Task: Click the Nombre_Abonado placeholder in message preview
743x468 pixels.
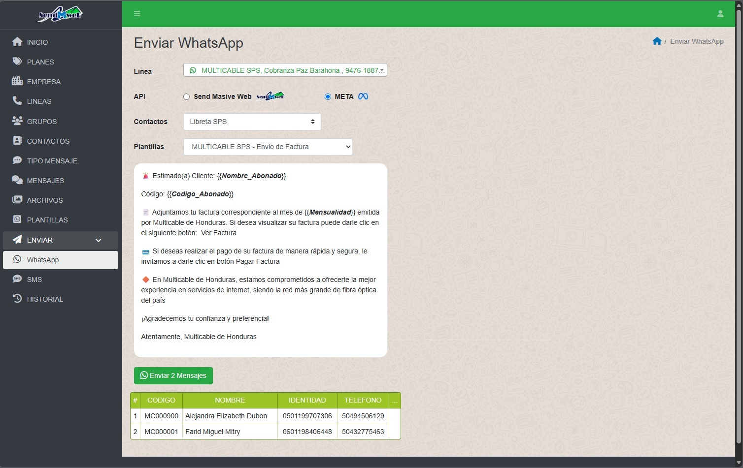Action: coord(251,176)
